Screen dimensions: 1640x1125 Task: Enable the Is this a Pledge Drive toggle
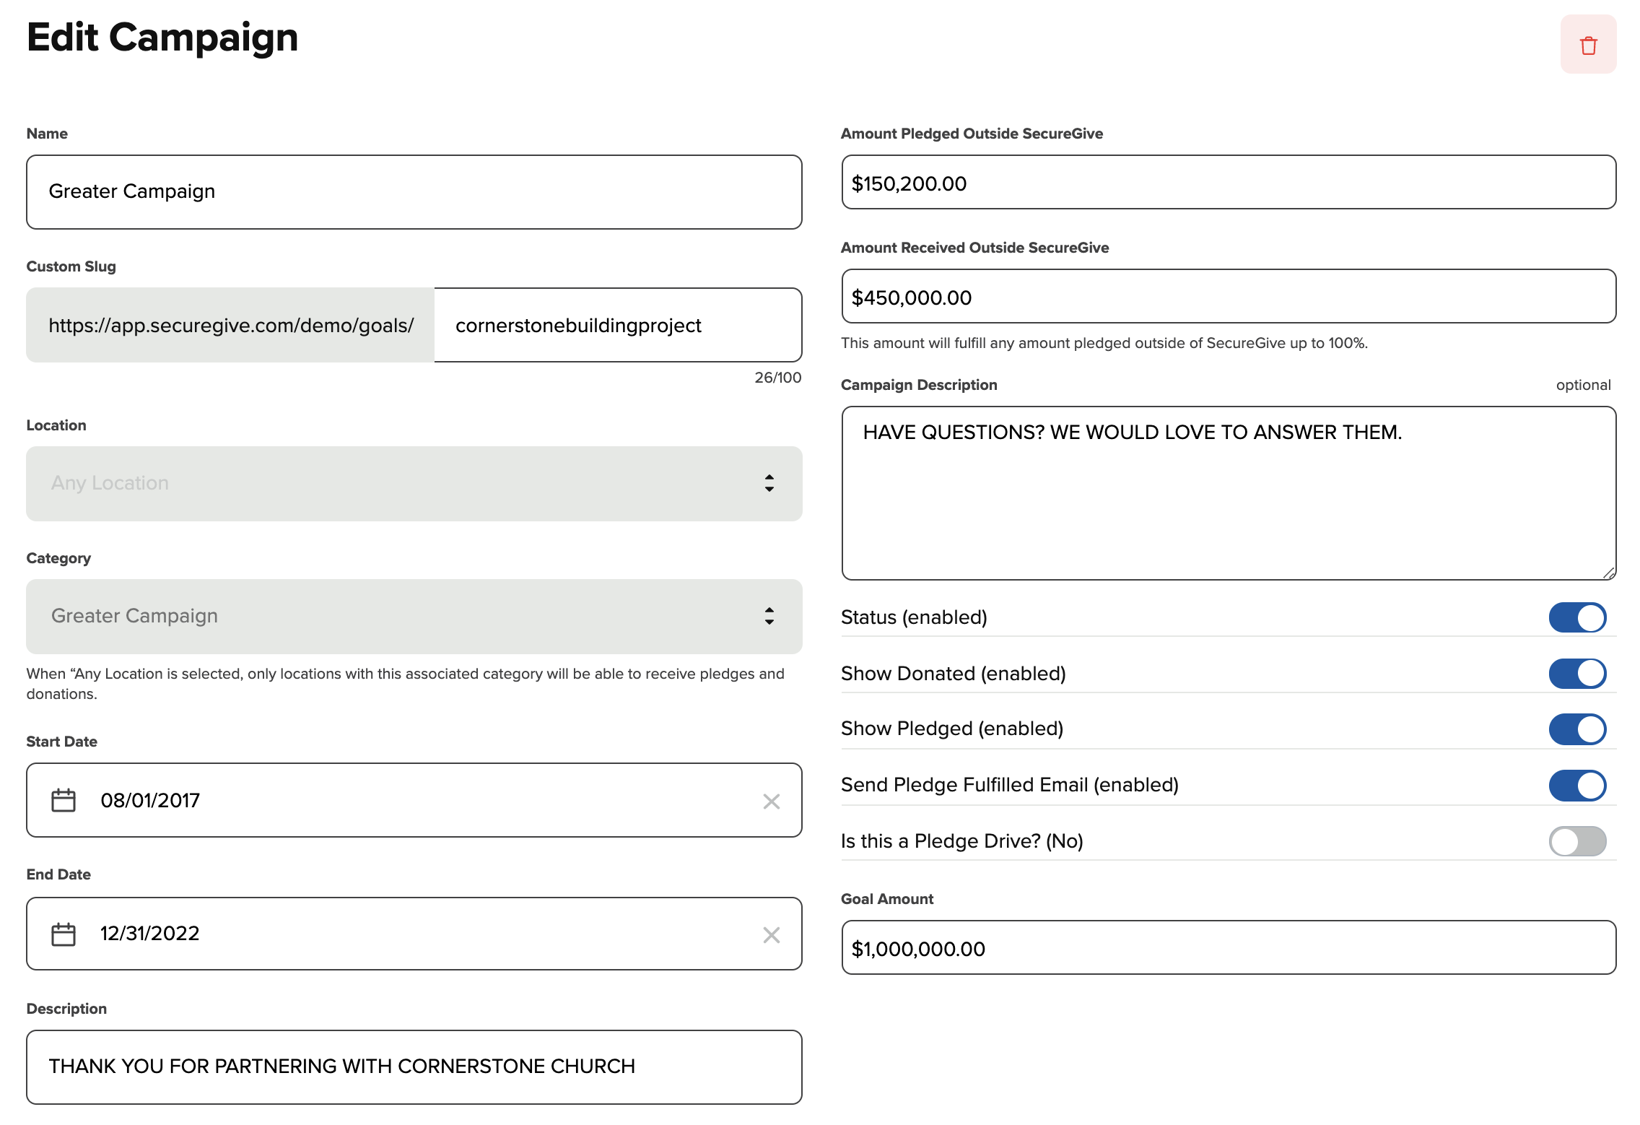pos(1577,841)
